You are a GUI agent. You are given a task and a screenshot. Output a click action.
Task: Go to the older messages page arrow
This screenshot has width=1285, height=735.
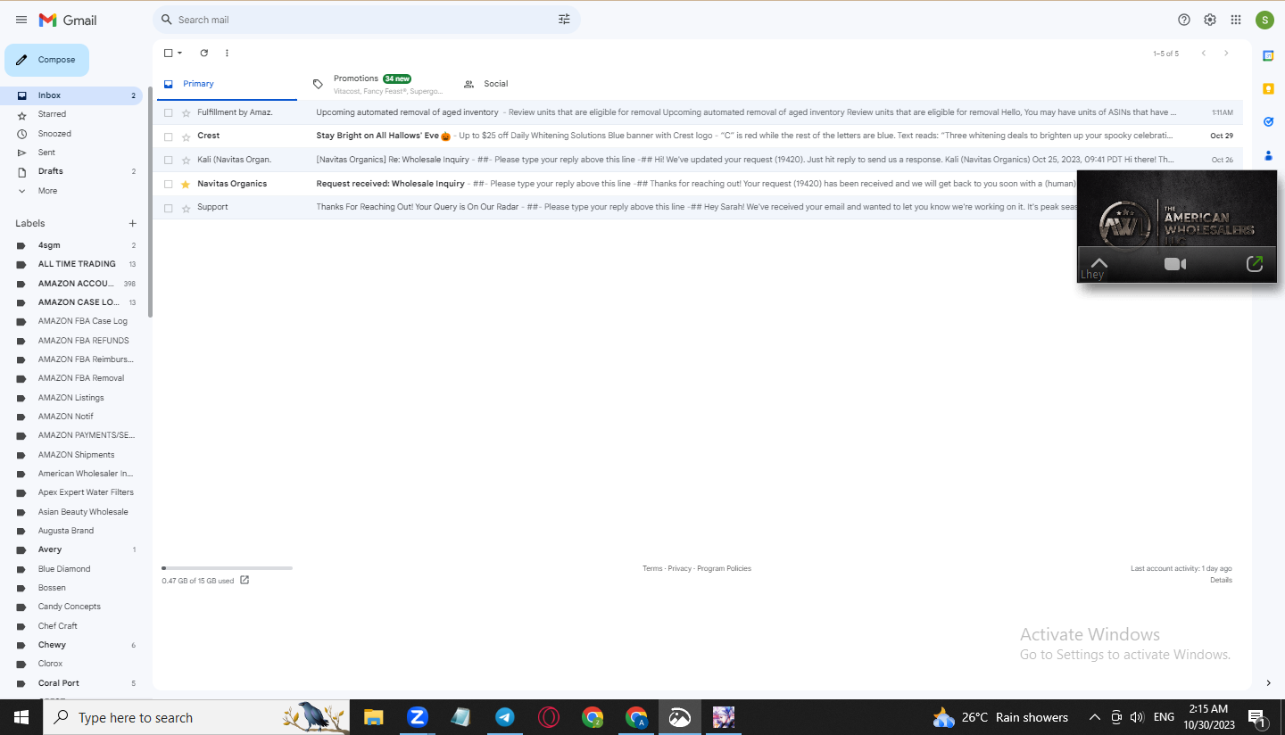point(1226,54)
